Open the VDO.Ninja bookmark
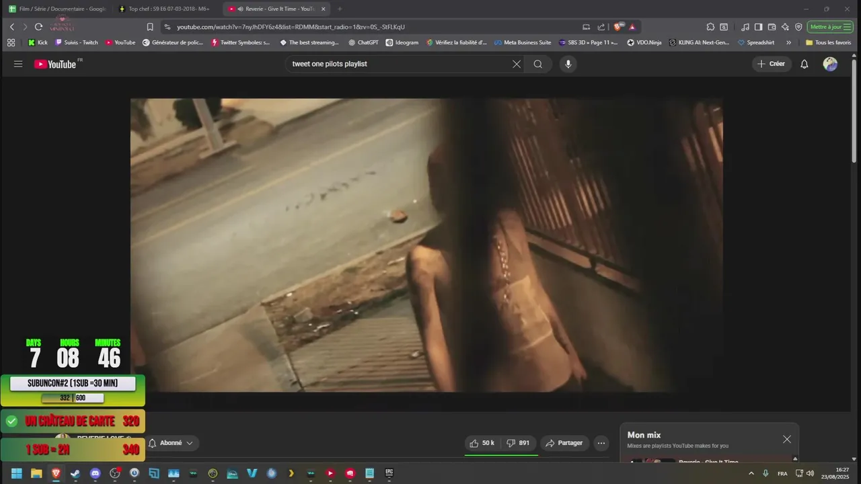This screenshot has height=484, width=861. point(644,42)
